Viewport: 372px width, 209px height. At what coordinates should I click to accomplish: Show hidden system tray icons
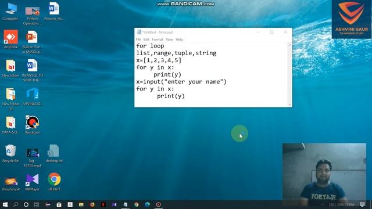(x=323, y=204)
